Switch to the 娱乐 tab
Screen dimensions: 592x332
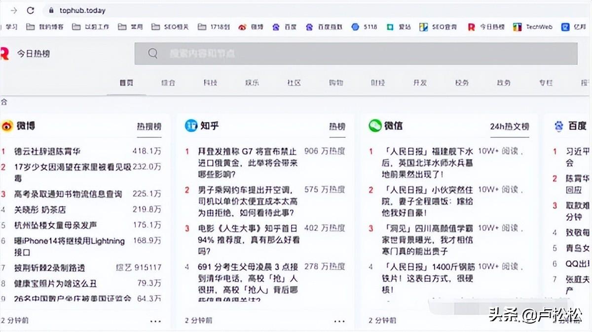[x=252, y=83]
